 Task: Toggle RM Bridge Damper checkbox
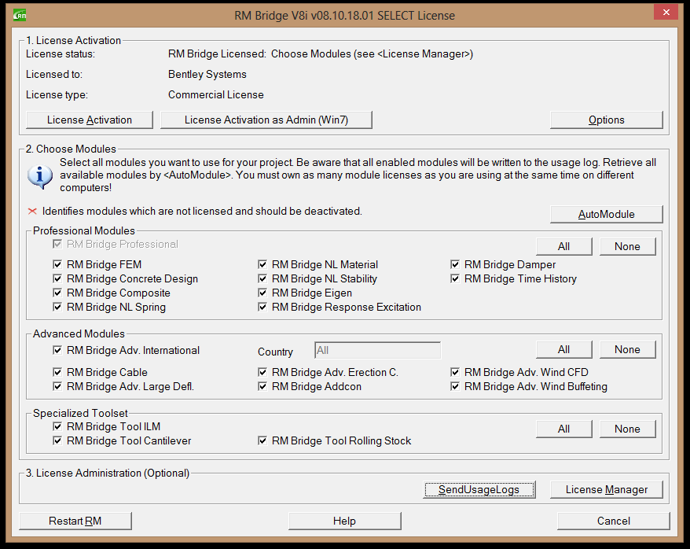(x=455, y=264)
